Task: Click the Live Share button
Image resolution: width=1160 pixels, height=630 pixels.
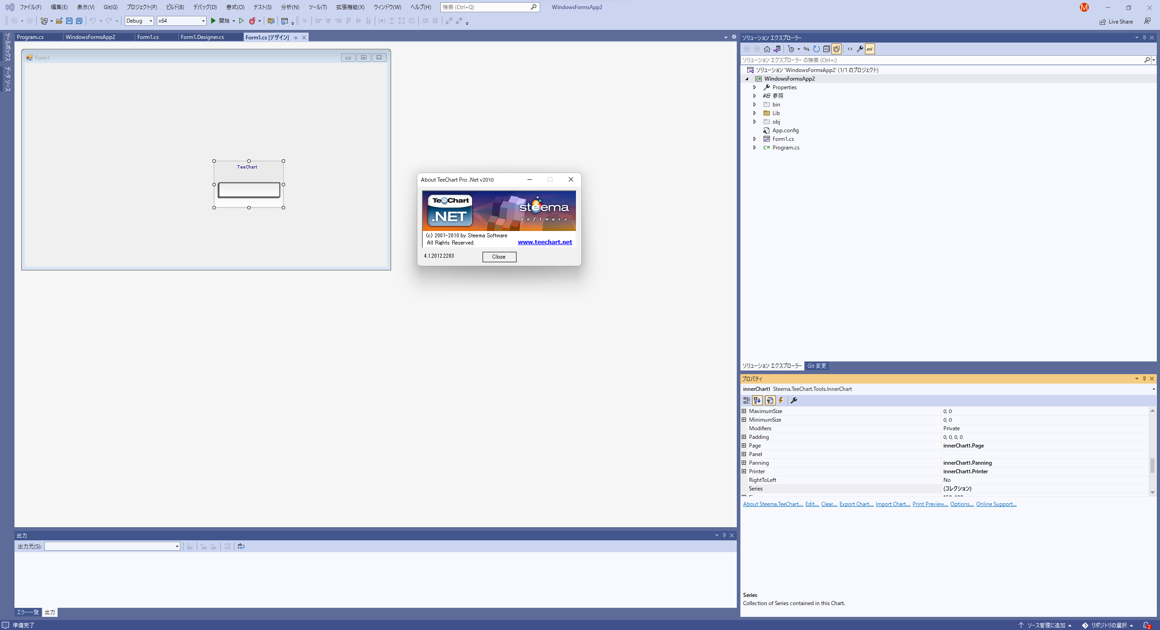Action: coord(1116,22)
